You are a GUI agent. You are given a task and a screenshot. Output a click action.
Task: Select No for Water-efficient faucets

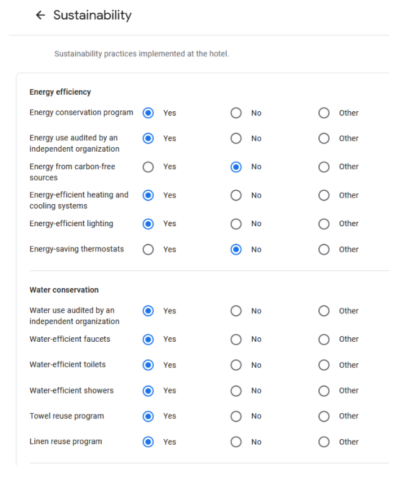[236, 339]
